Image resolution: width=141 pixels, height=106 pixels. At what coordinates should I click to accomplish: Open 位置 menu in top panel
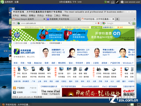(x=16, y=2)
